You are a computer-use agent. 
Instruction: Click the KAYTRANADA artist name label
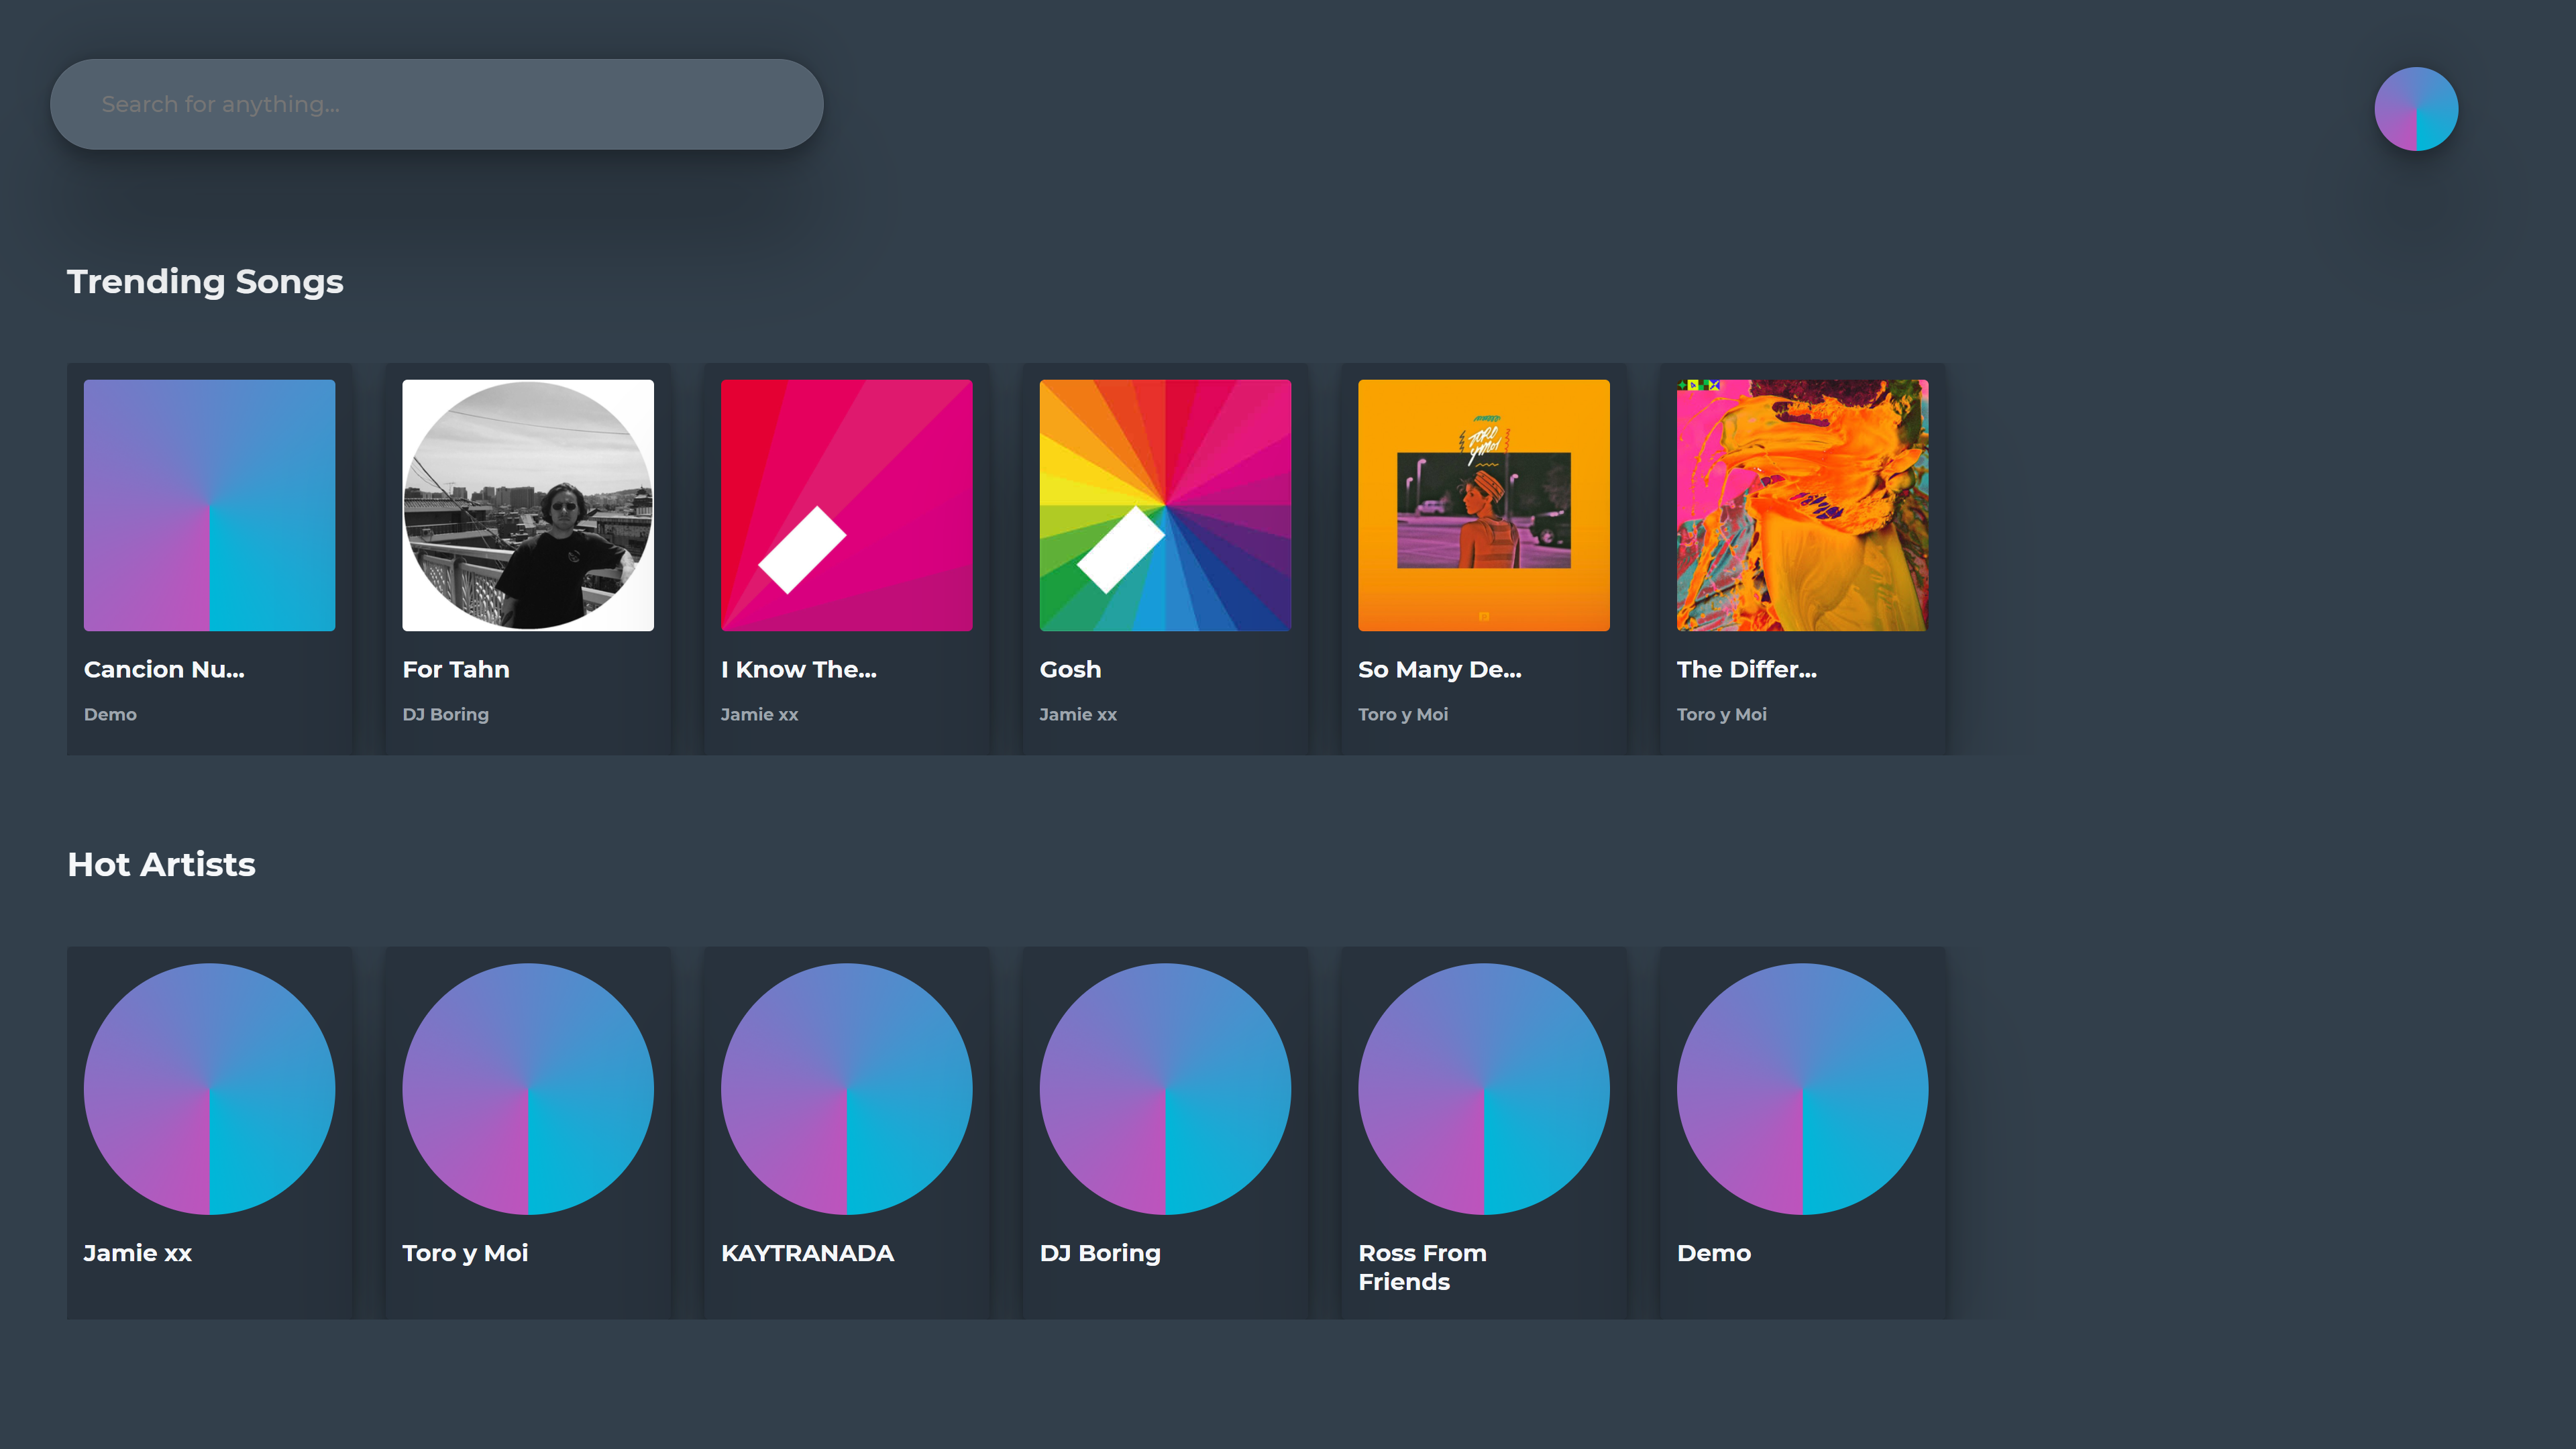coord(807,1253)
